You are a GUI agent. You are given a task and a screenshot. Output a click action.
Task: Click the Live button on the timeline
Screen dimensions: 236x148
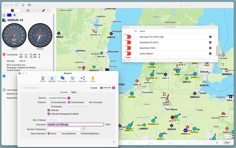click(227, 143)
